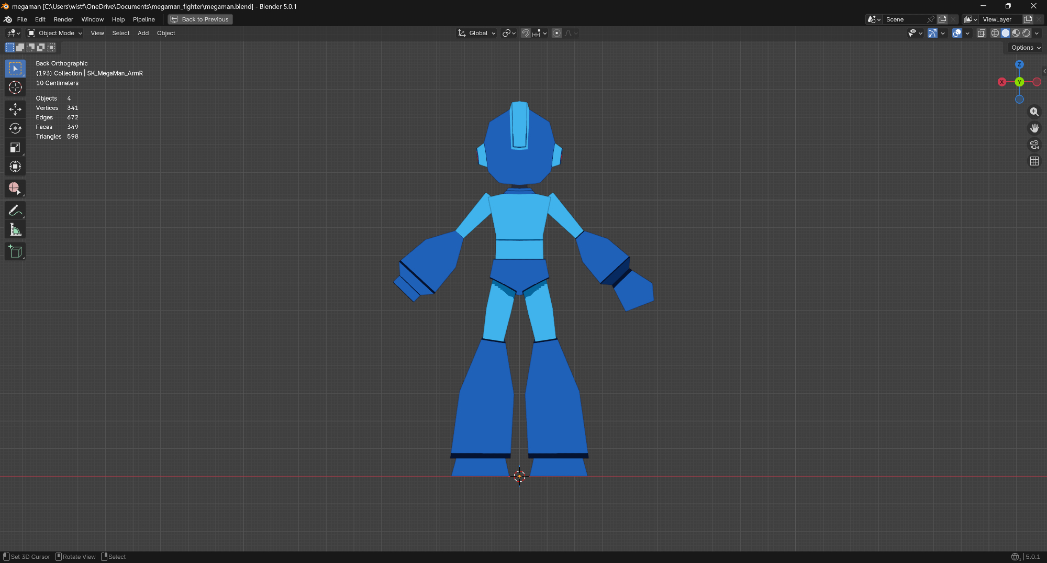Toggle snapping magnet icon
1047x563 pixels.
click(526, 33)
